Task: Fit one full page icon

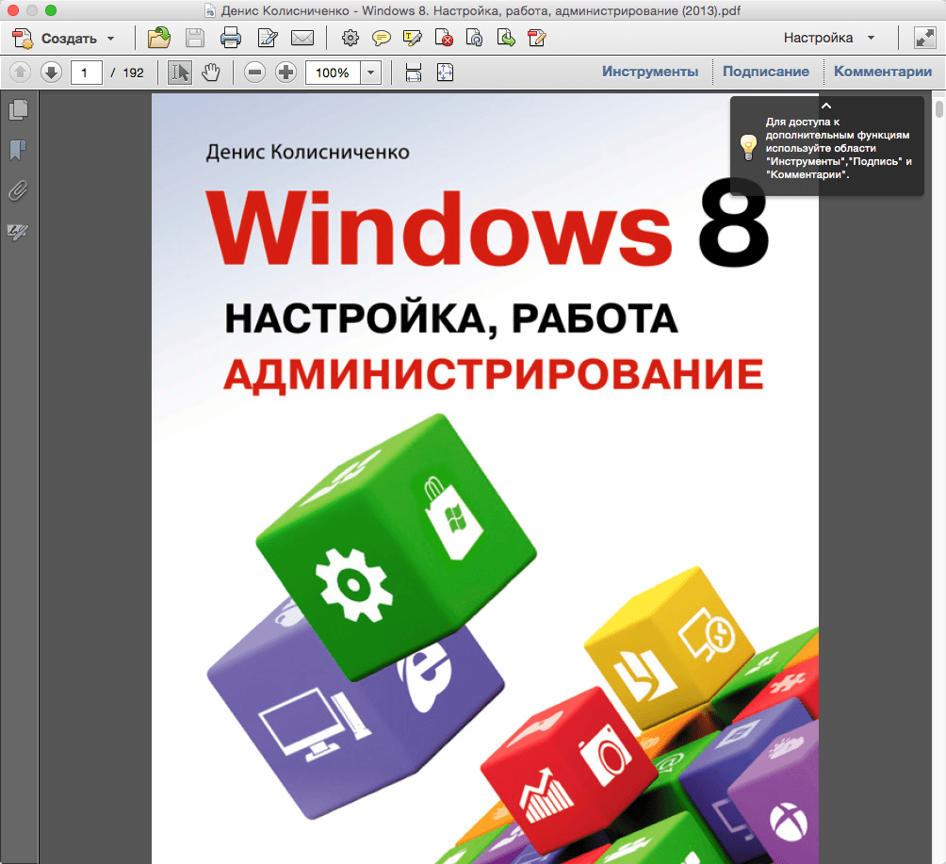Action: pyautogui.click(x=446, y=73)
